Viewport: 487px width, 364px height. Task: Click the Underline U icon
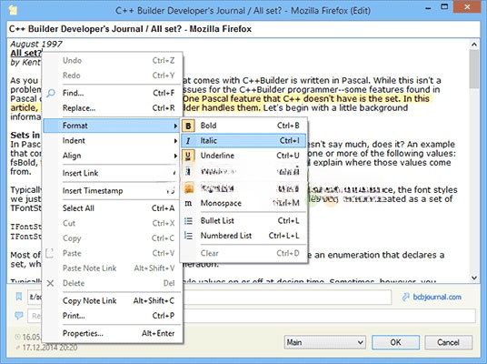[x=188, y=156]
